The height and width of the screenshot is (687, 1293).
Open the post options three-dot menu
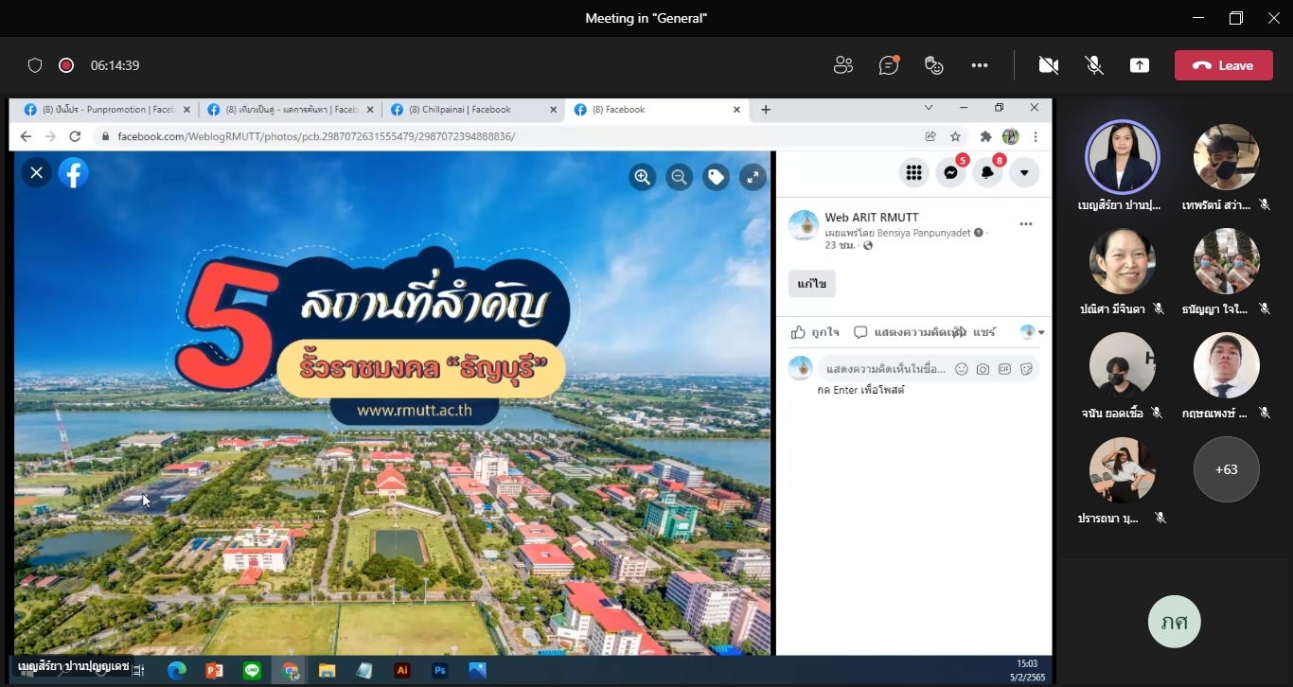tap(1025, 224)
